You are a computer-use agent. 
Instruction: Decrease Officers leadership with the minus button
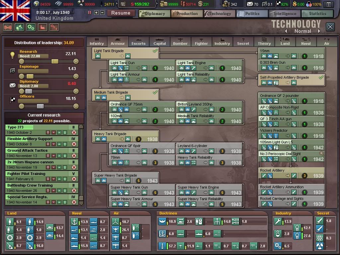[x=21, y=106]
